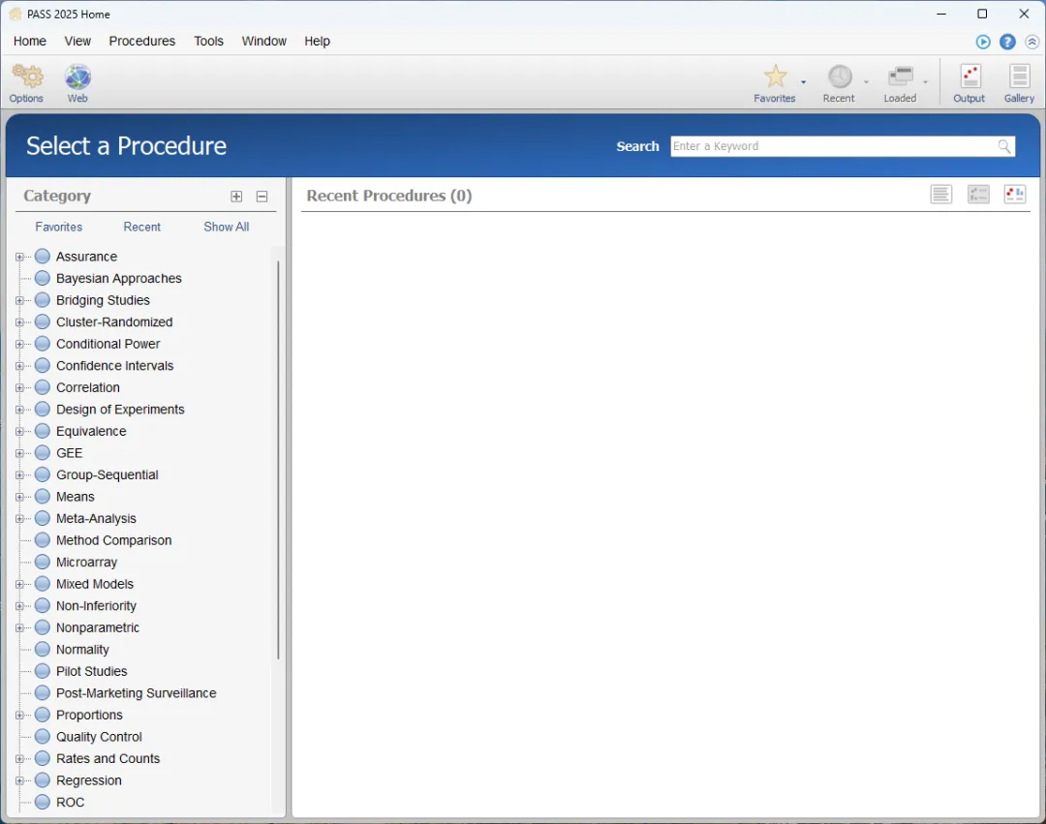Click the Loaded procedures icon
This screenshot has width=1046, height=824.
900,76
